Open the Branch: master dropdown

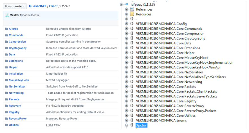(x=15, y=6)
